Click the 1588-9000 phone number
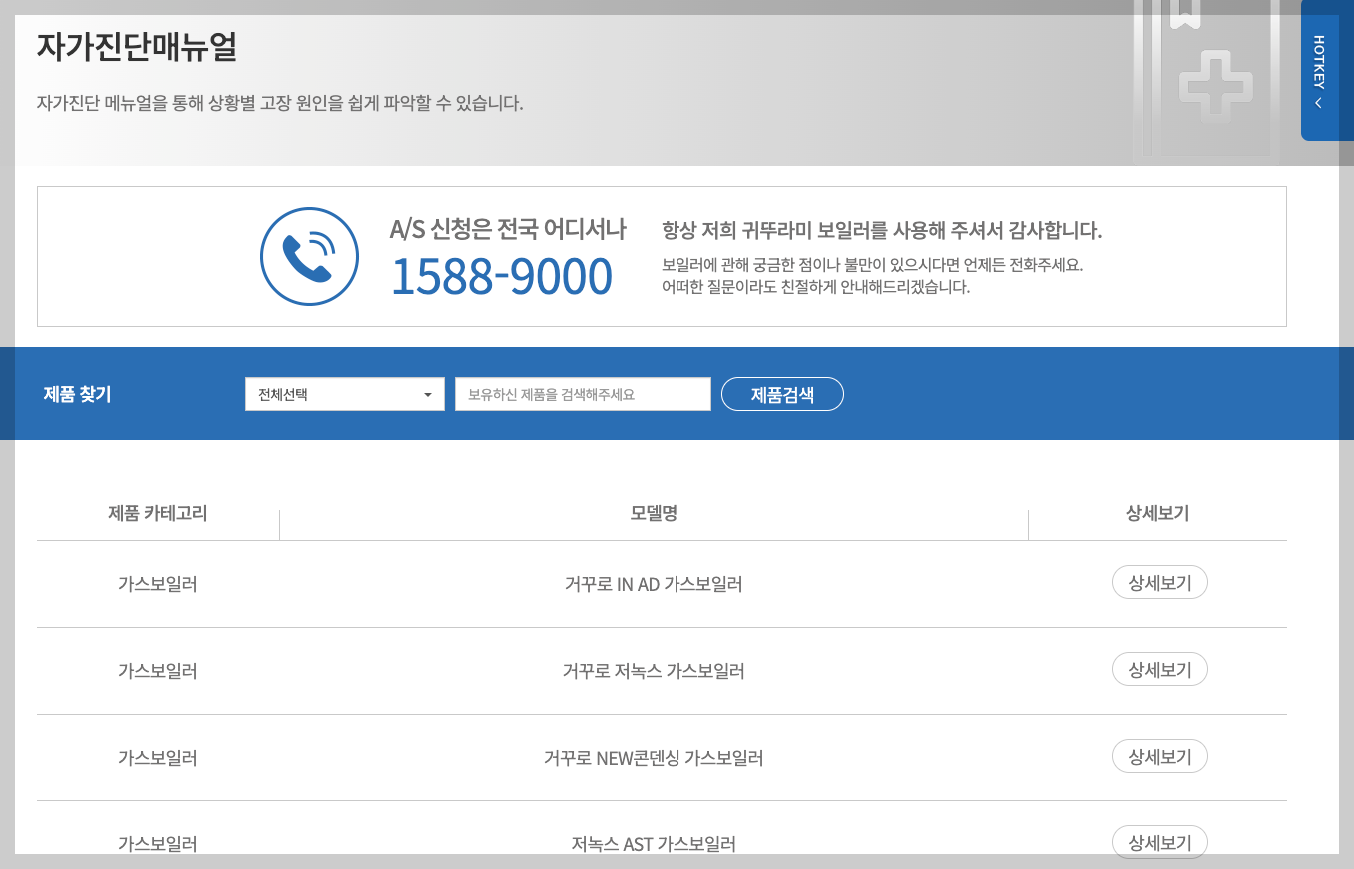Screen dimensions: 1354x869 tap(503, 274)
